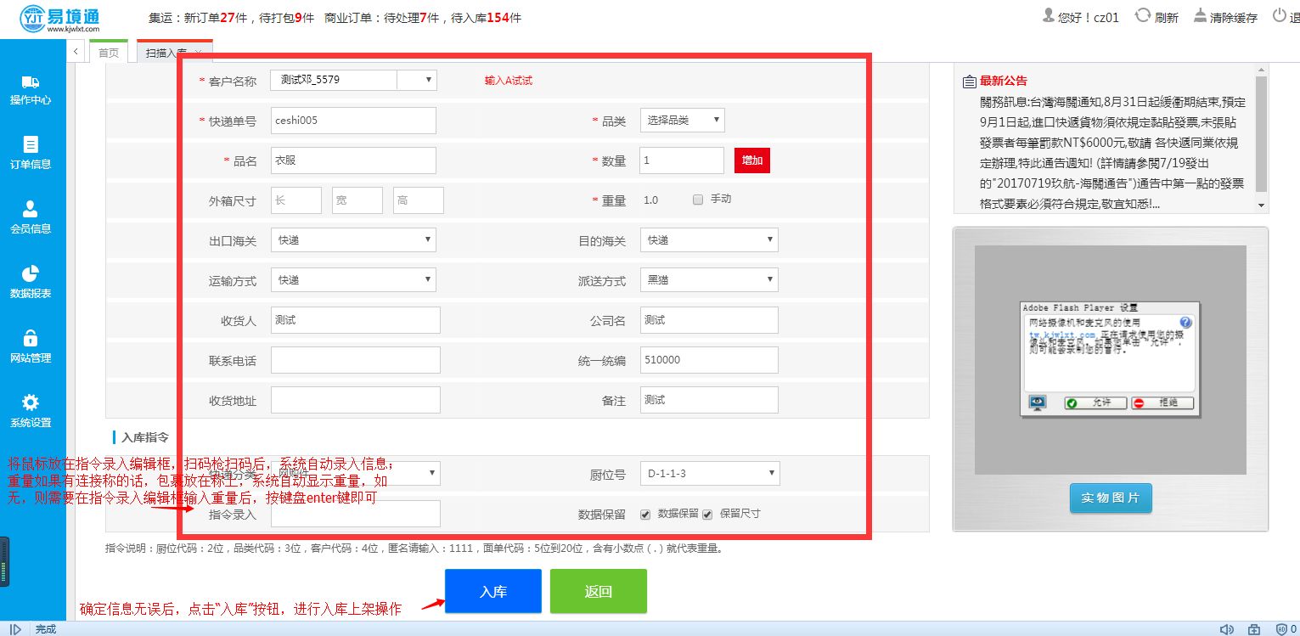Click the 易境通 YJT logo
The image size is (1300, 636).
point(59,18)
